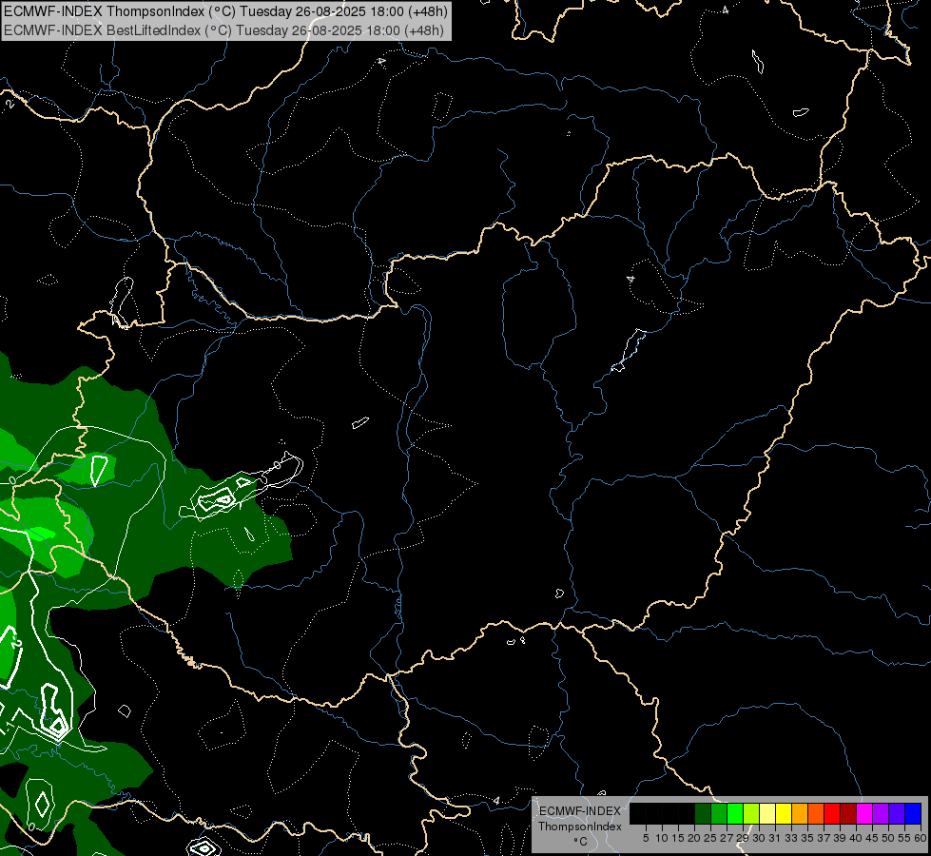The image size is (931, 856).
Task: Pick the bright red 37–39 legend swatch
Action: (x=832, y=813)
